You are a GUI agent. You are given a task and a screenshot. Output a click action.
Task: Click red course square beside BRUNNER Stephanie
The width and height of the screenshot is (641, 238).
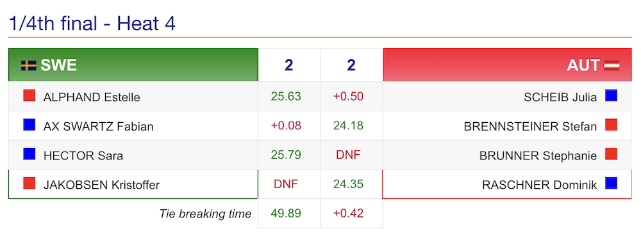tap(611, 154)
